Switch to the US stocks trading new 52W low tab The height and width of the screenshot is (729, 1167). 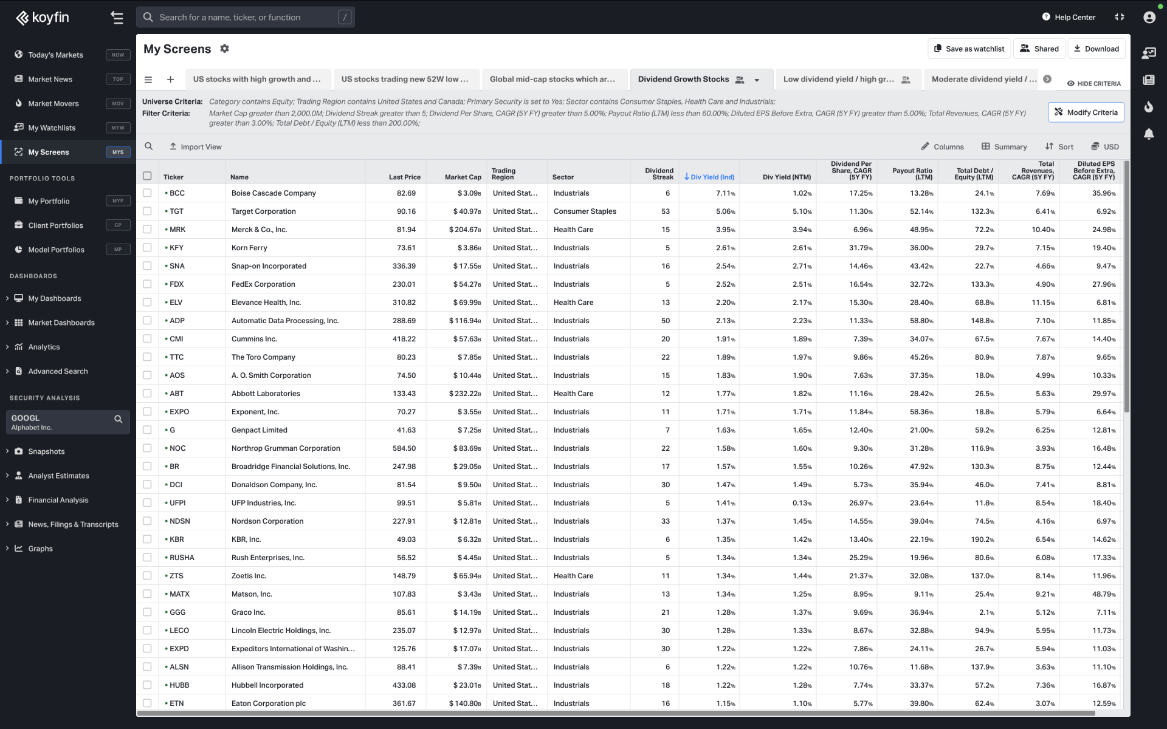[405, 79]
